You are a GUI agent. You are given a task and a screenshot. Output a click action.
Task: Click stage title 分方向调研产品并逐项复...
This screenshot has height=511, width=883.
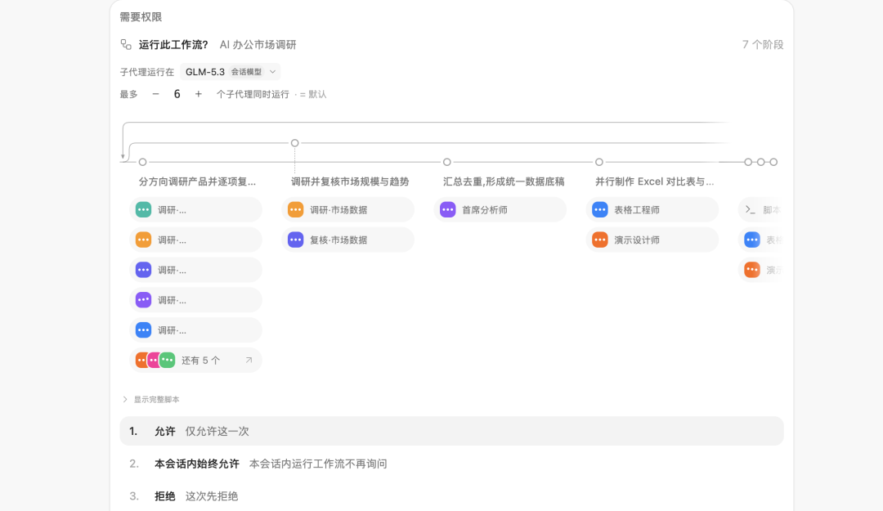197,182
